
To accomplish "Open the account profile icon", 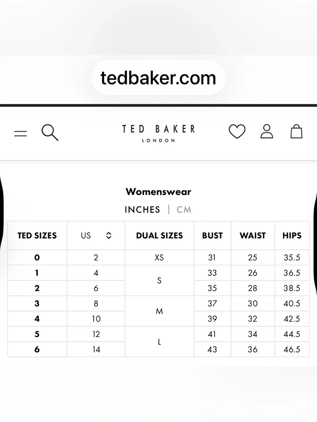I will (267, 131).
